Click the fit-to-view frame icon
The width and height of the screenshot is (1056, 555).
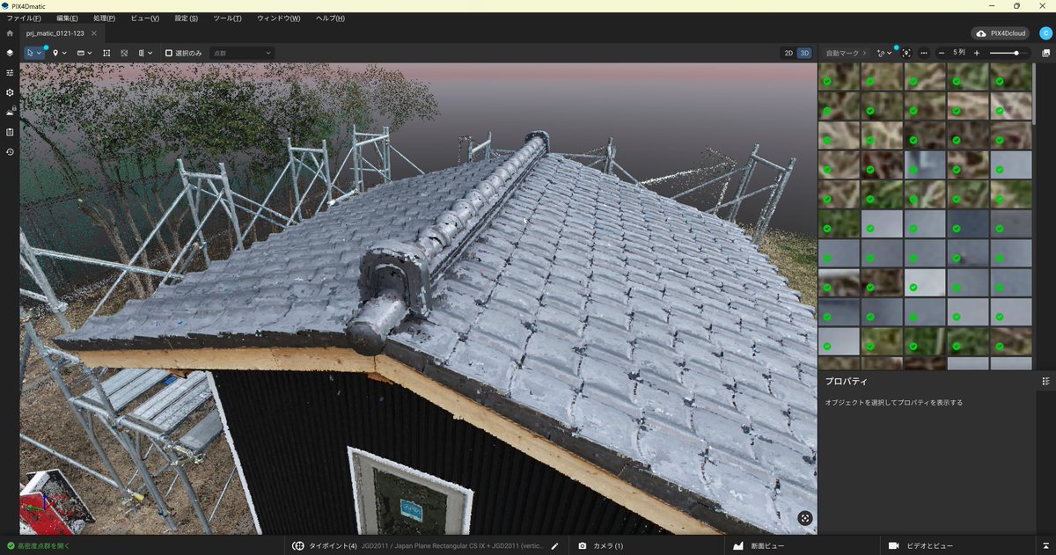106,53
